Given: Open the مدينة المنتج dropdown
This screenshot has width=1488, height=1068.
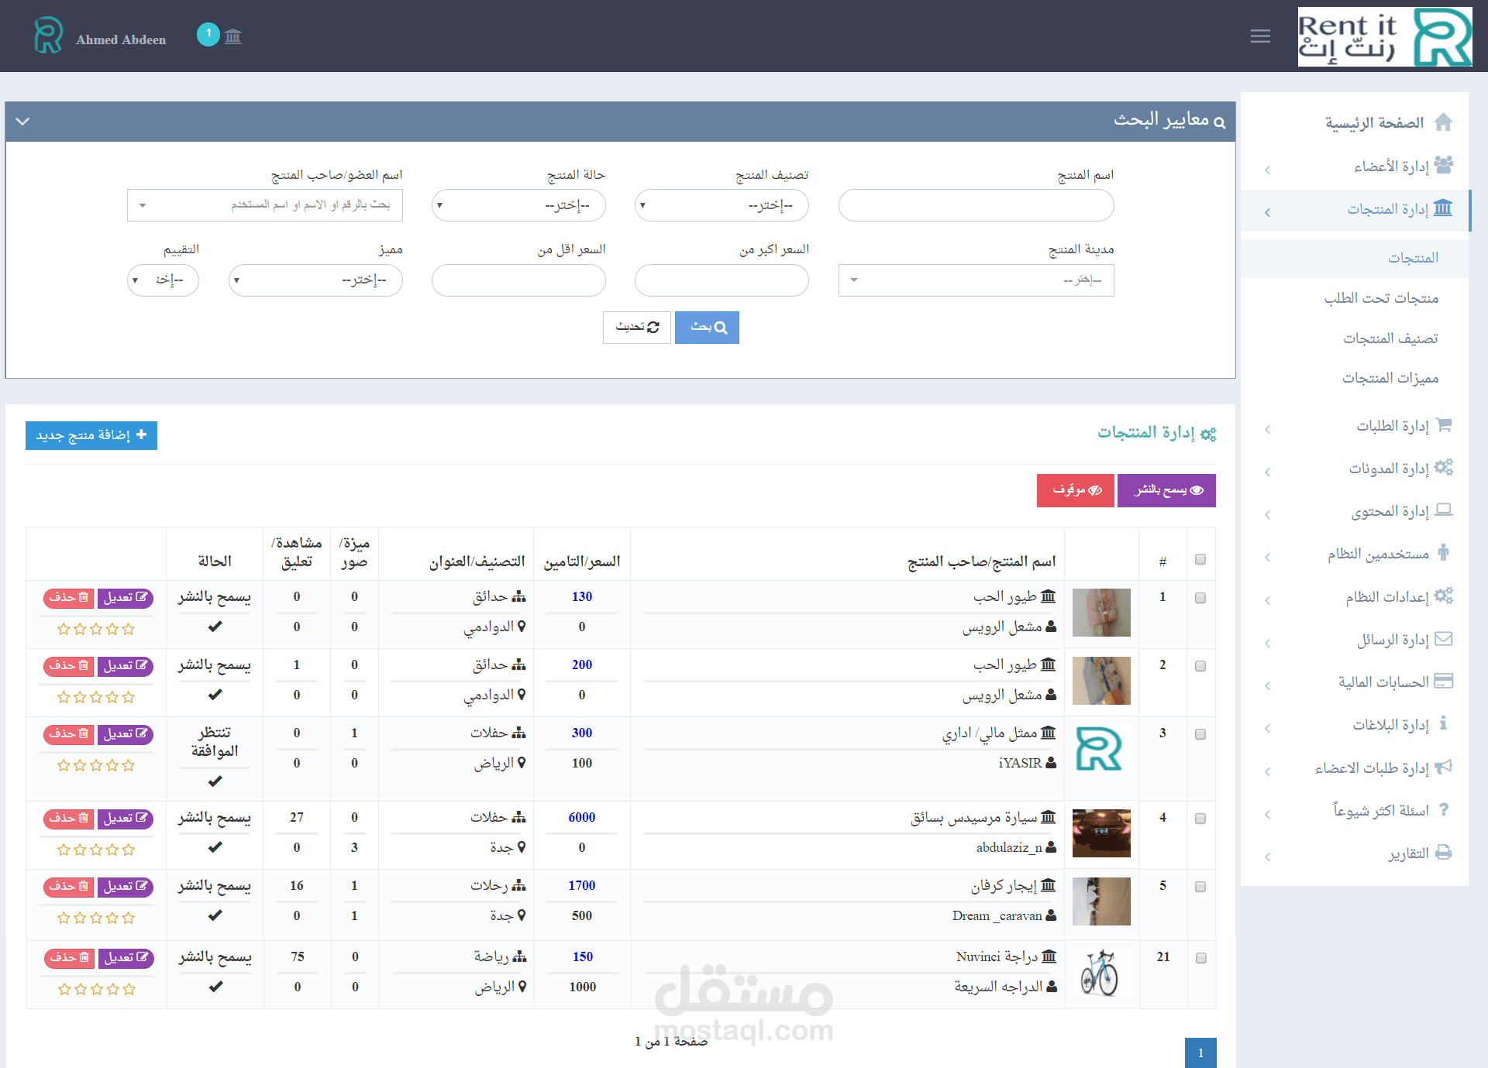Looking at the screenshot, I should (x=976, y=280).
